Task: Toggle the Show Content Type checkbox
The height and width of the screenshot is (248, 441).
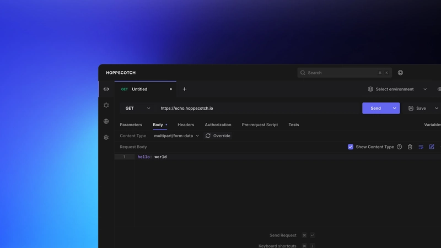Action: pyautogui.click(x=351, y=147)
